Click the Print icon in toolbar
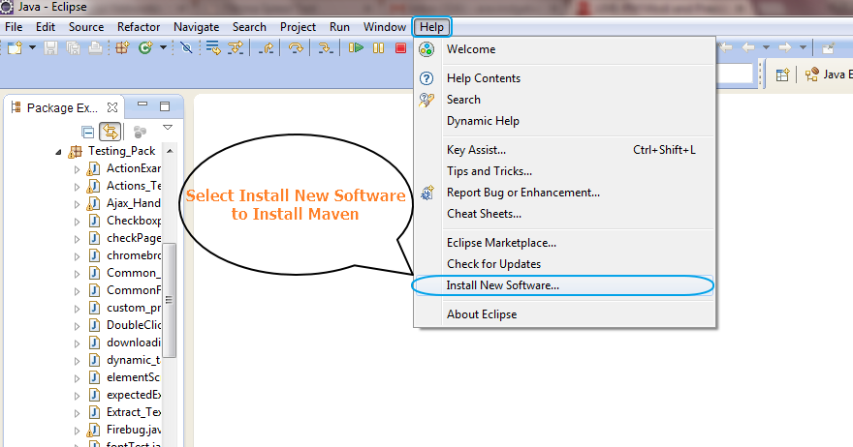The image size is (853, 447). pyautogui.click(x=95, y=48)
